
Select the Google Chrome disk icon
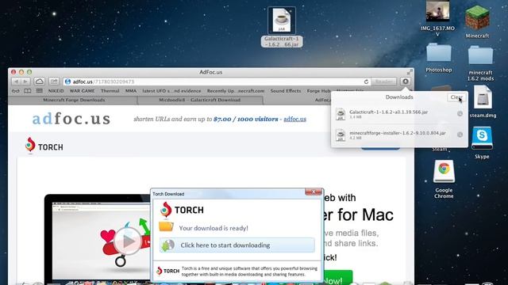[x=444, y=180]
